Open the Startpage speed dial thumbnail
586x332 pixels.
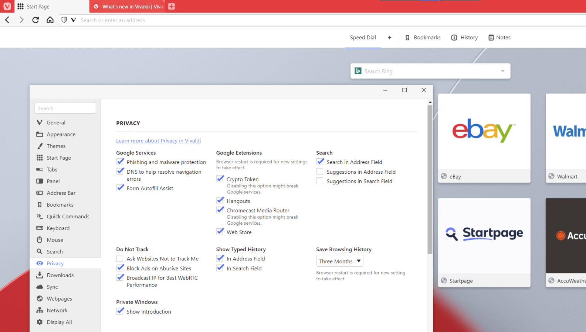(484, 242)
